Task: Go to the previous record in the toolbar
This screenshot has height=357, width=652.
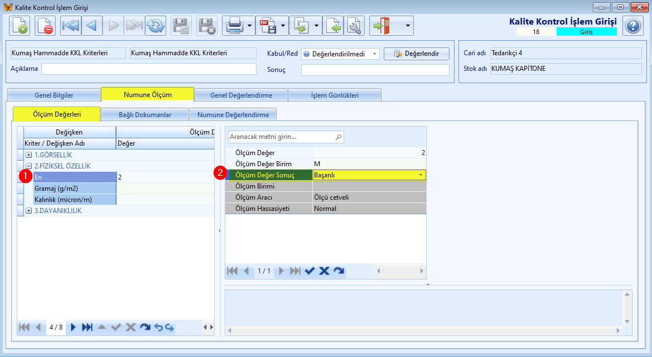Action: [92, 26]
